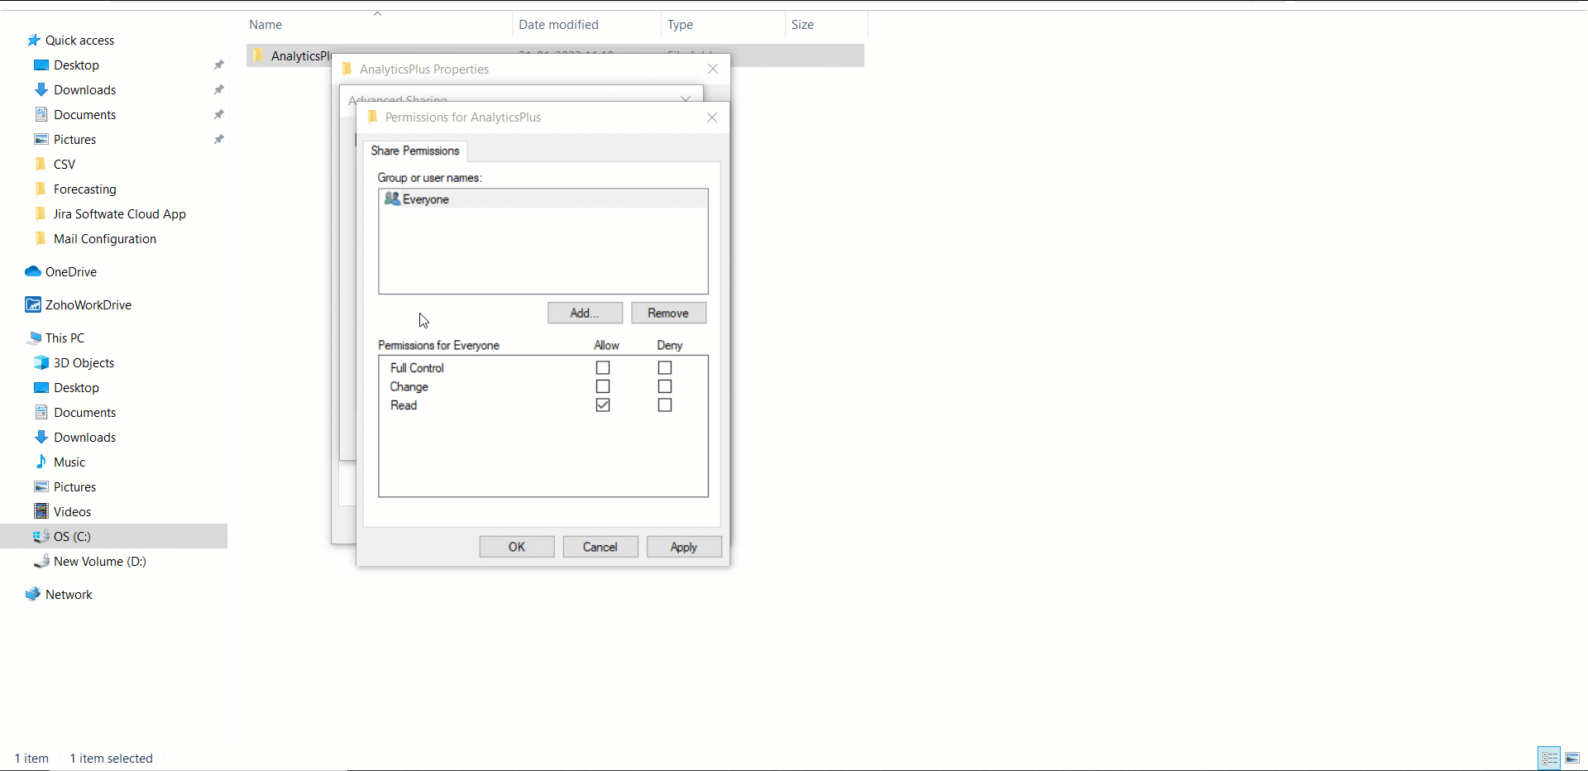This screenshot has width=1588, height=771.
Task: Apply the permission changes
Action: tap(684, 547)
